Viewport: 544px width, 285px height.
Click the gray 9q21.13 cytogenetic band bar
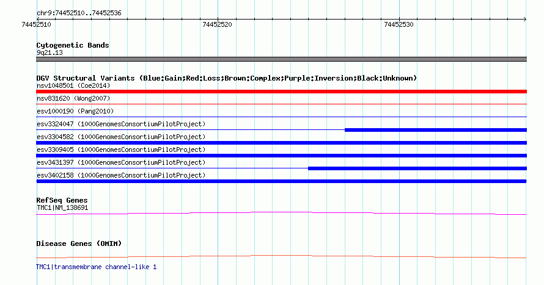(281, 59)
